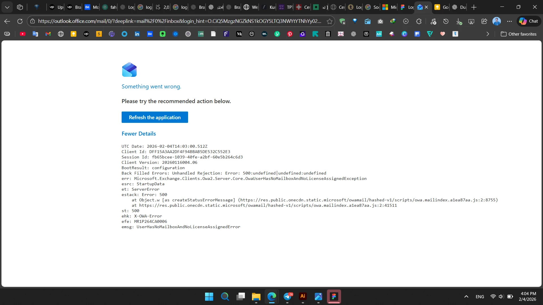The height and width of the screenshot is (305, 543).
Task: Open browser Extensions puzzle icon
Action: (x=419, y=21)
